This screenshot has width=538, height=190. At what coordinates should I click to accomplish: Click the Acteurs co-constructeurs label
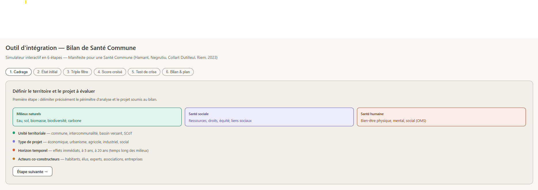39,159
